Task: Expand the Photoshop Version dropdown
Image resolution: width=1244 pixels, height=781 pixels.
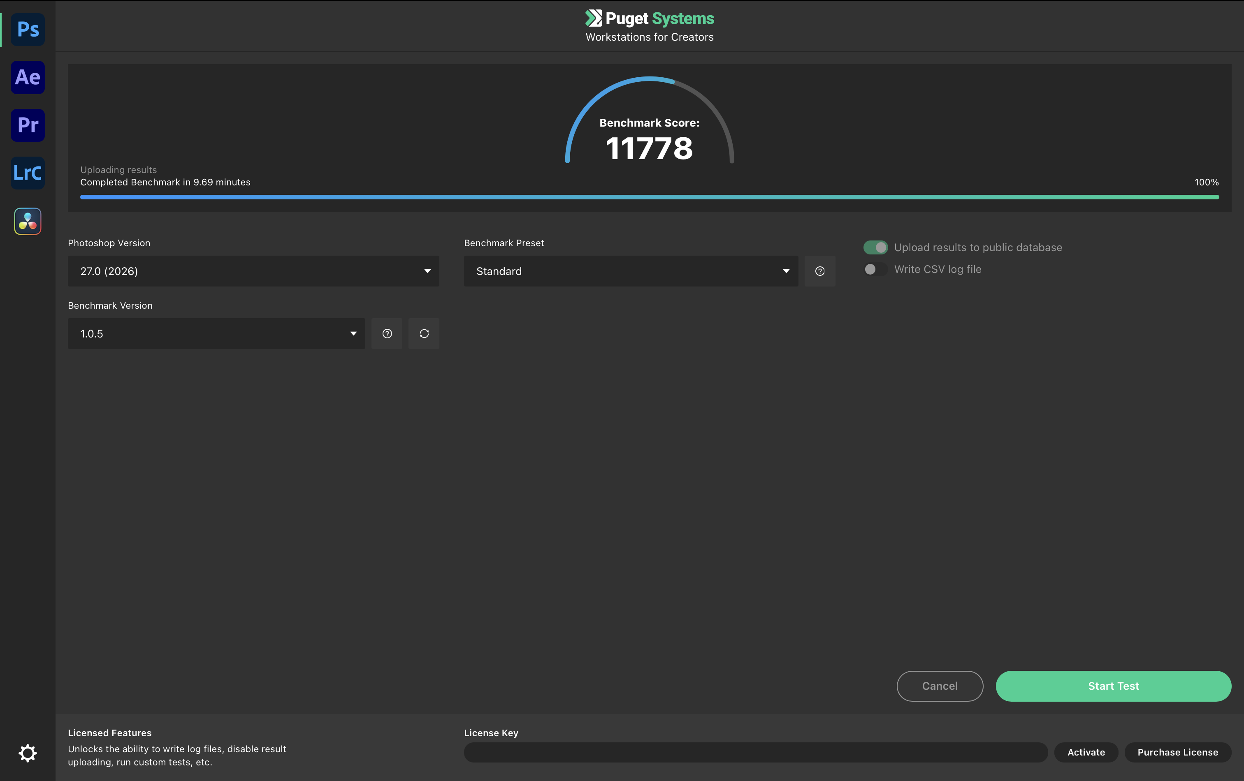Action: point(253,271)
